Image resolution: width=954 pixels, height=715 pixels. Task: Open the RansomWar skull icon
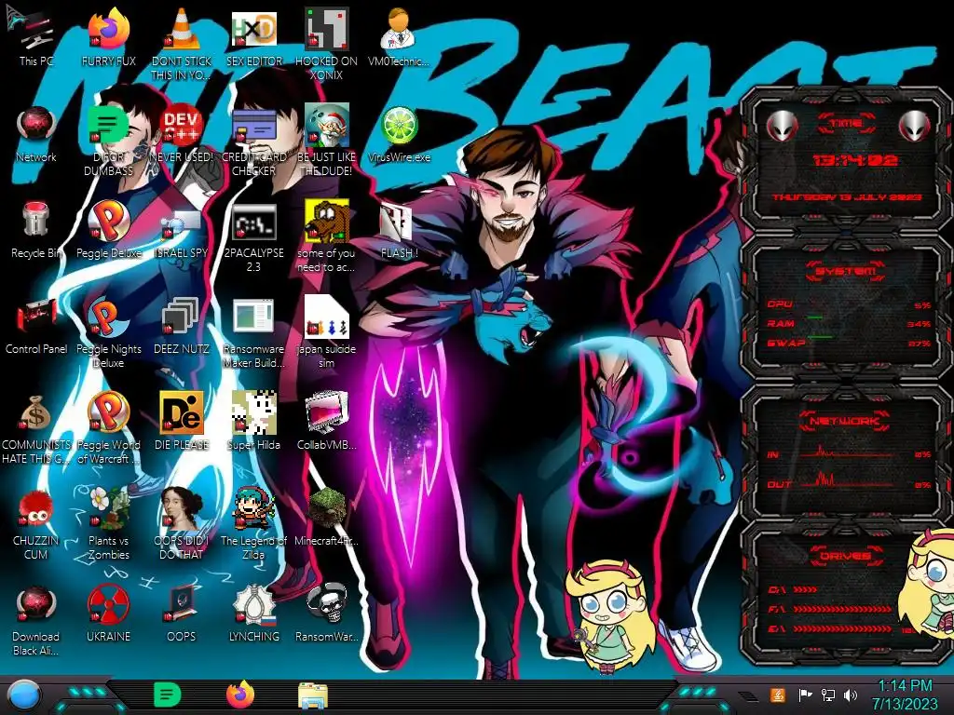click(327, 605)
